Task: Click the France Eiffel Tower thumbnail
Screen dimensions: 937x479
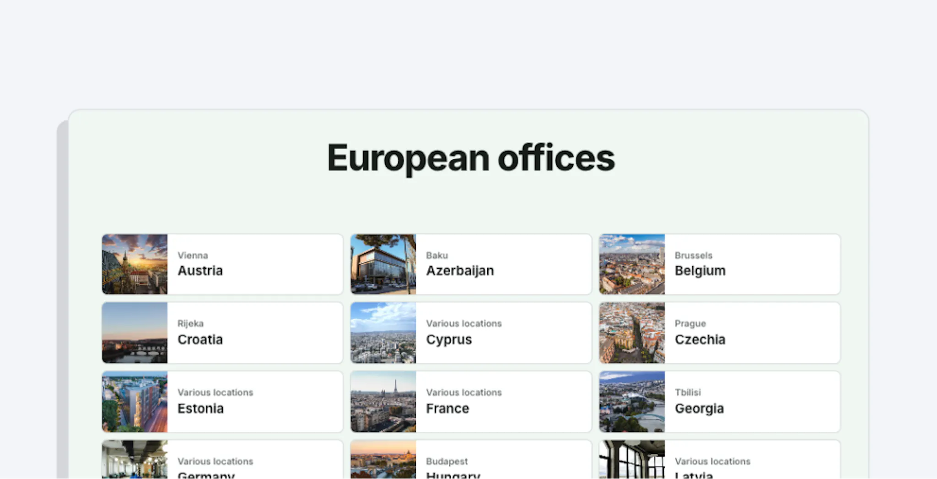Action: pos(383,402)
